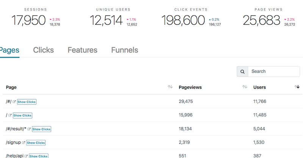
Task: Select the /signup page name
Action: [13, 143]
